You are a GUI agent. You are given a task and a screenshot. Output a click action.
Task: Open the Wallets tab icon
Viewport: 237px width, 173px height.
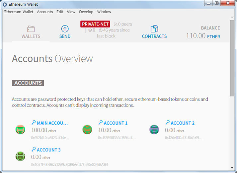pyautogui.click(x=31, y=29)
